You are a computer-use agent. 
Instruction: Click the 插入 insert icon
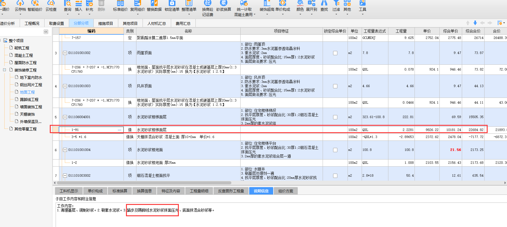(x=79, y=3)
